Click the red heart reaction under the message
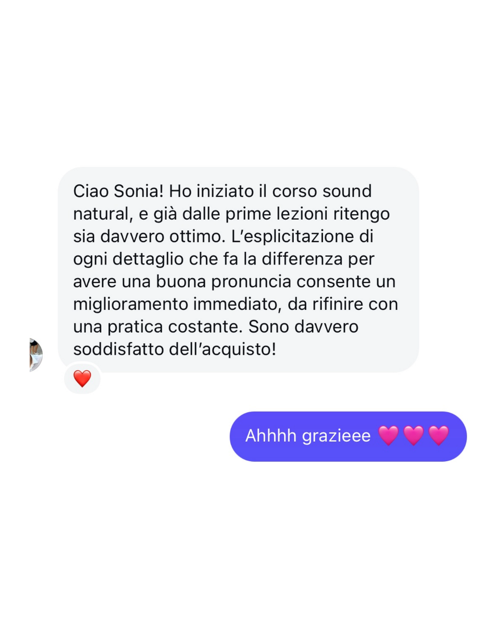The width and height of the screenshot is (502, 627). (82, 379)
